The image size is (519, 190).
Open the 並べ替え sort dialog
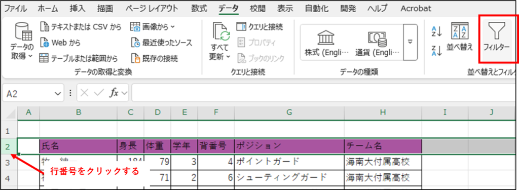(460, 37)
